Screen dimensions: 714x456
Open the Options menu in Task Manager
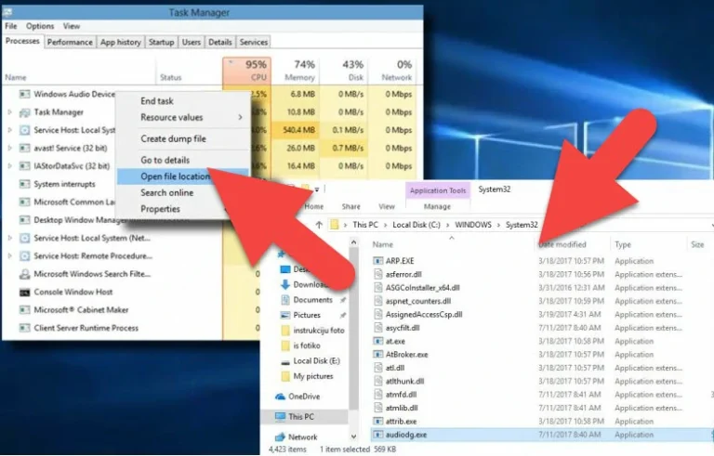click(x=40, y=26)
